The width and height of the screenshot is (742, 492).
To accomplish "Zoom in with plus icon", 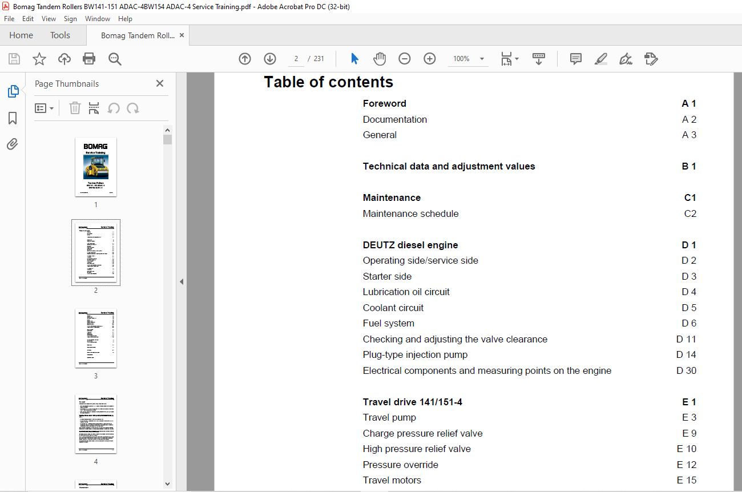I will tap(430, 59).
